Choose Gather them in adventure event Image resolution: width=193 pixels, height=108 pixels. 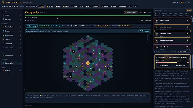(164, 66)
